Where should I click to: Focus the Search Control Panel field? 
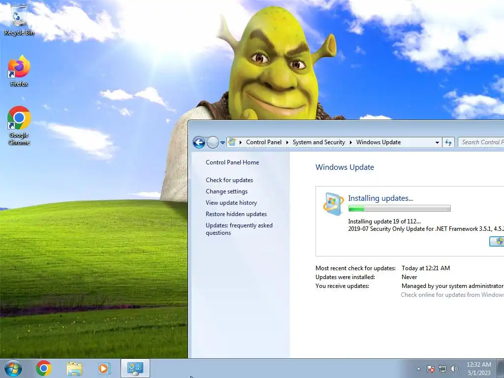pos(481,142)
